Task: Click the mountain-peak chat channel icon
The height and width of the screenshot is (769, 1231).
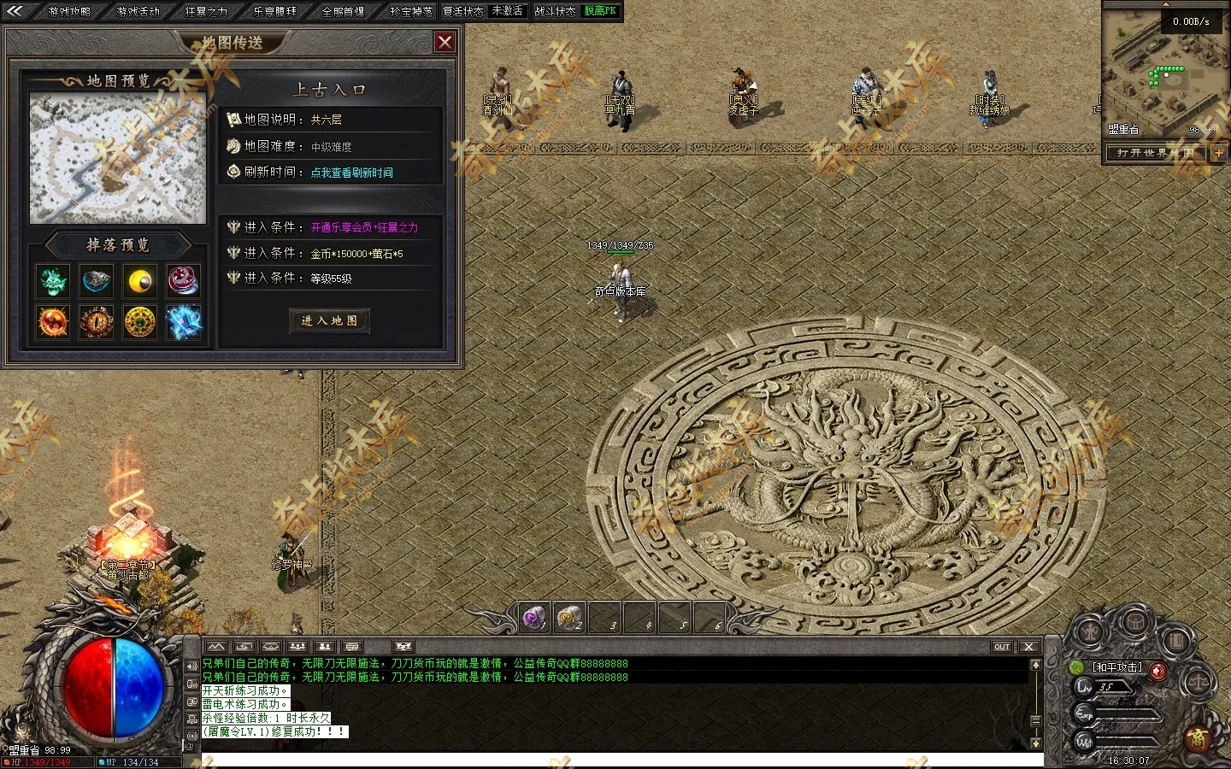Action: click(216, 647)
